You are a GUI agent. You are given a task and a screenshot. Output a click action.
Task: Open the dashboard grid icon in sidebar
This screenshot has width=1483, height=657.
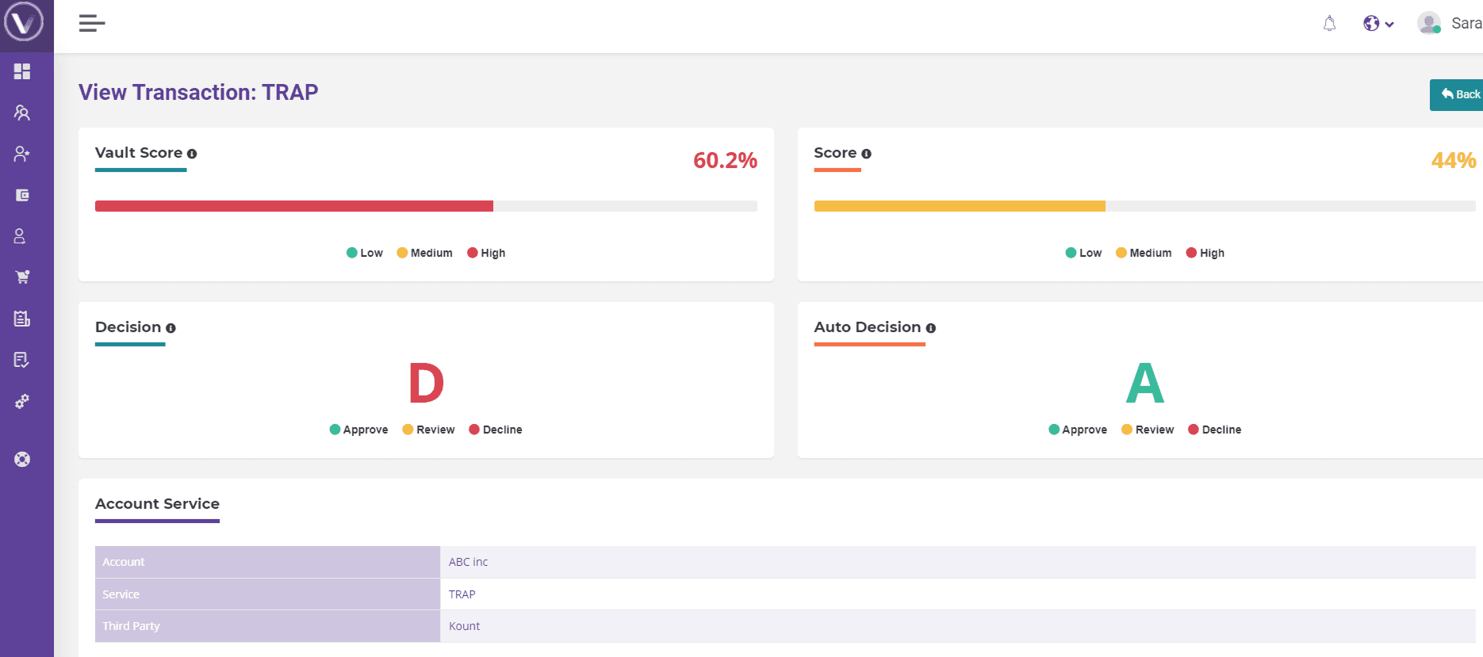(22, 71)
